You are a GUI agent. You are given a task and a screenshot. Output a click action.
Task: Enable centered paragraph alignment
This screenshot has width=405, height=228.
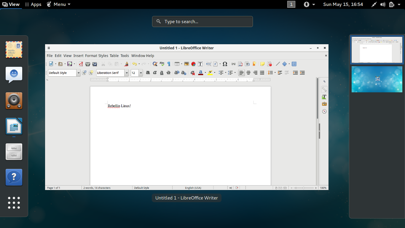248,73
